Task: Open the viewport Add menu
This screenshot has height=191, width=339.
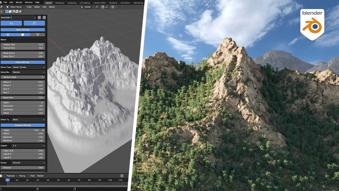Action: click(44, 7)
